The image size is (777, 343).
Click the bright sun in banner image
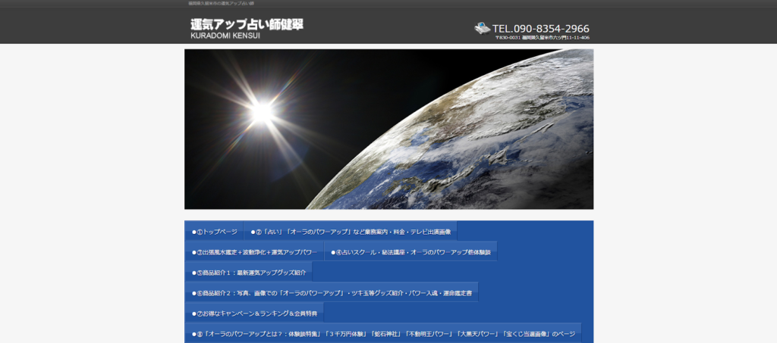[262, 111]
